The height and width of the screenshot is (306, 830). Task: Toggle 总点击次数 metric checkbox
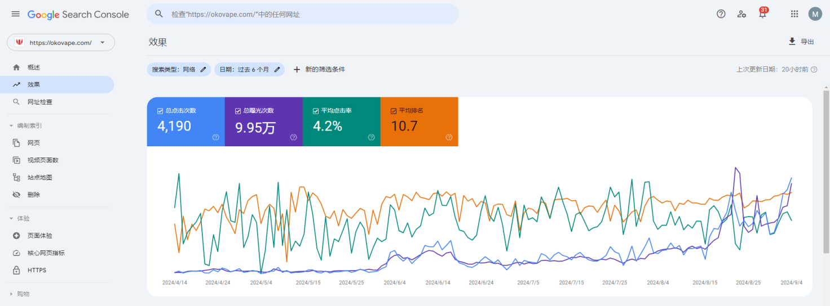(x=160, y=111)
